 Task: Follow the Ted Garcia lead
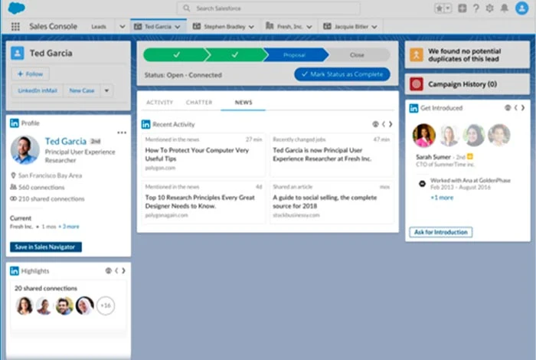[31, 74]
